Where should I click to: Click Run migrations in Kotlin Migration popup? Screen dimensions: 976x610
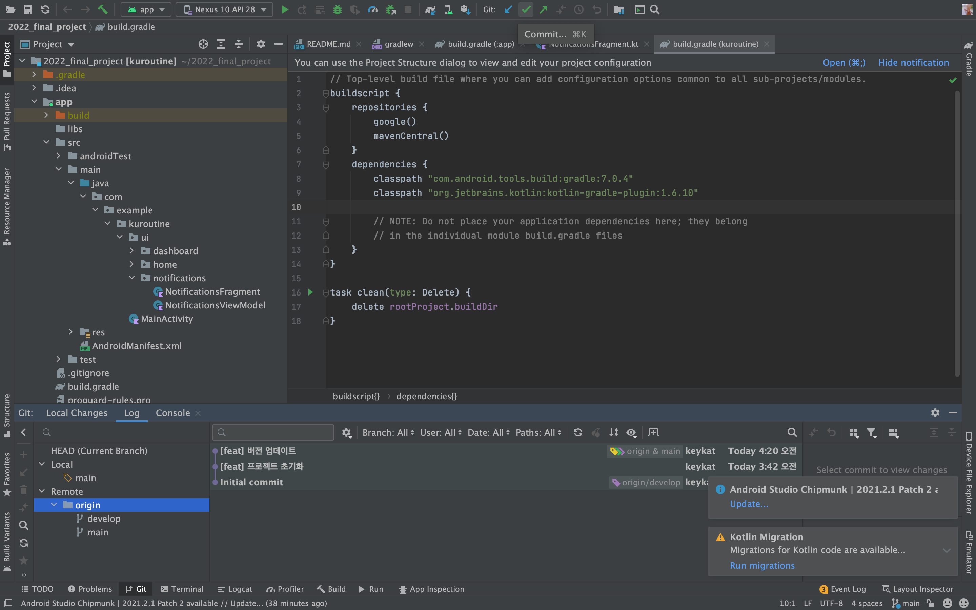[761, 565]
